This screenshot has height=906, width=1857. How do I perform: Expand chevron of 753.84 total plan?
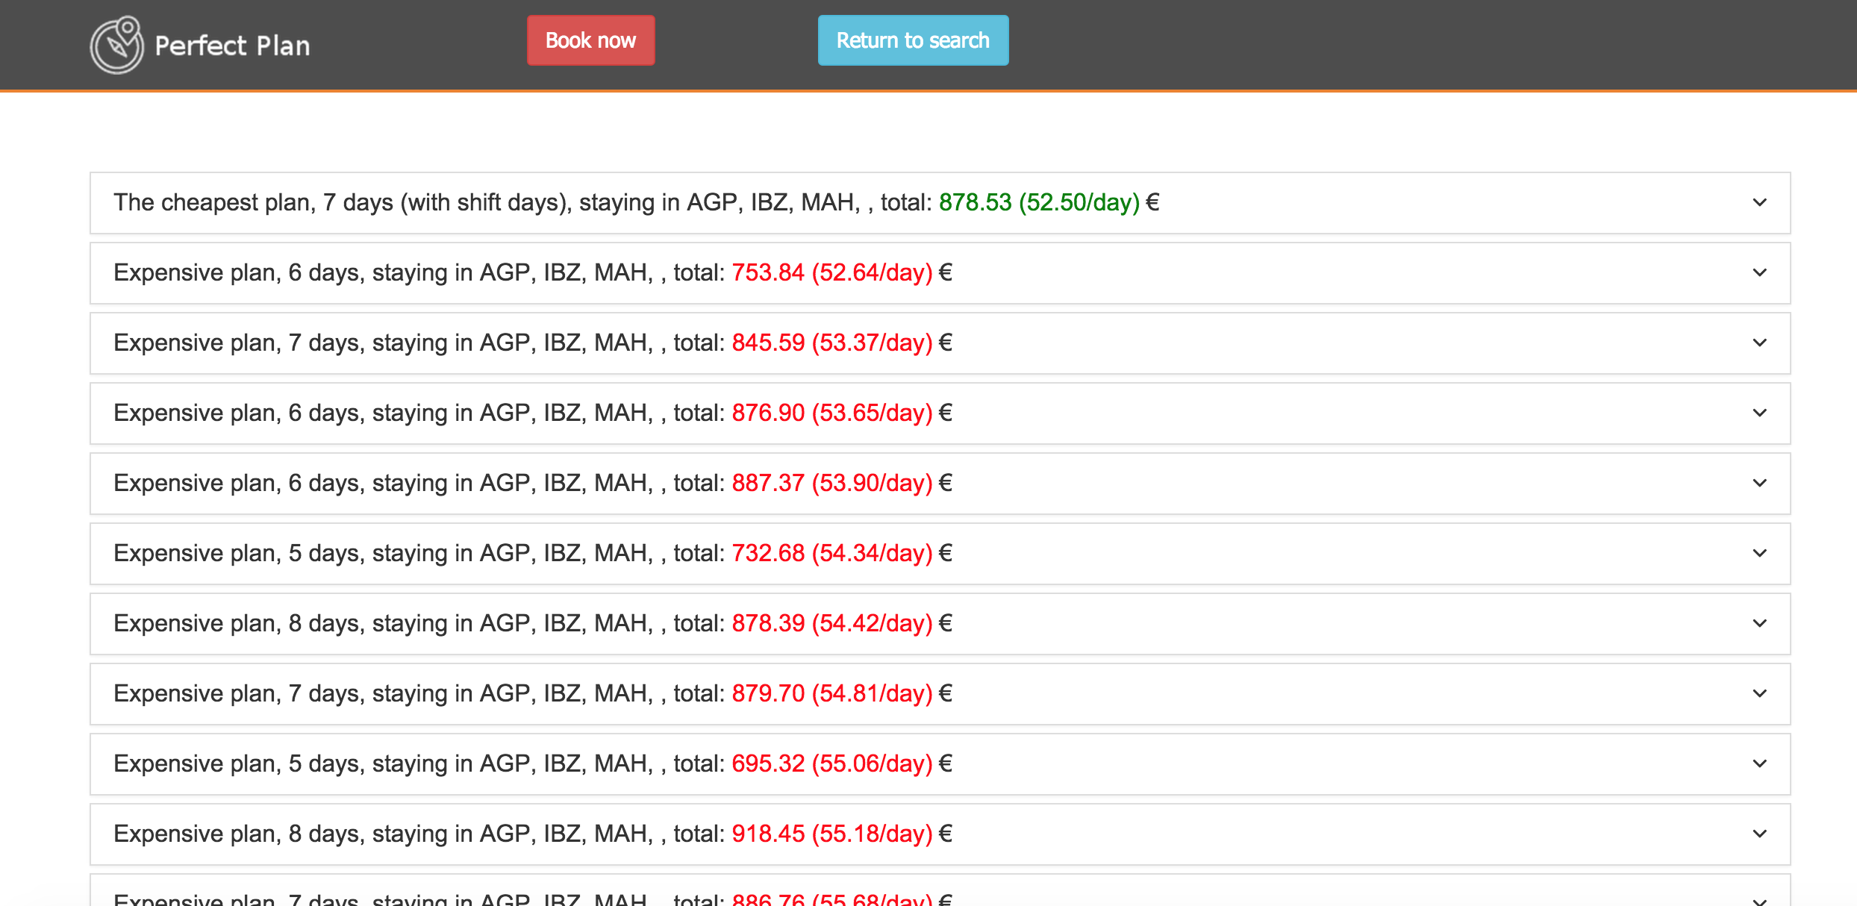pos(1759,273)
